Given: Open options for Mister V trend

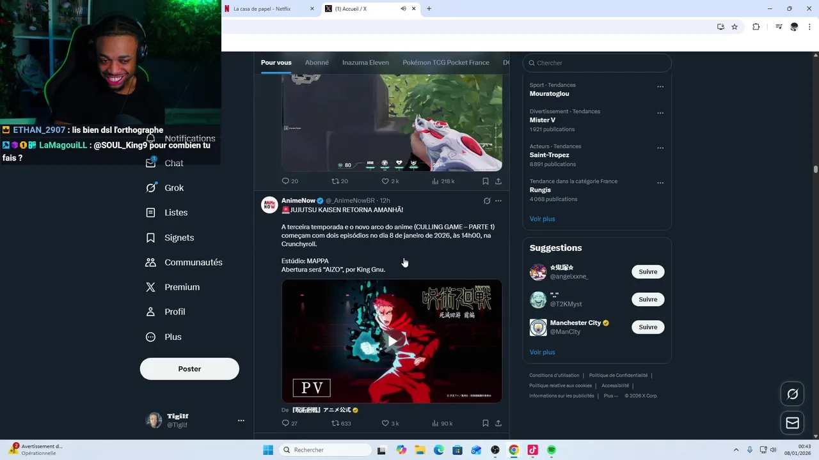Looking at the screenshot, I should click(x=660, y=113).
